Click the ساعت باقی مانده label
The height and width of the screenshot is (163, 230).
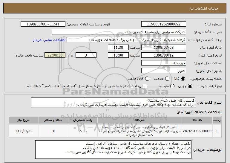(30, 55)
